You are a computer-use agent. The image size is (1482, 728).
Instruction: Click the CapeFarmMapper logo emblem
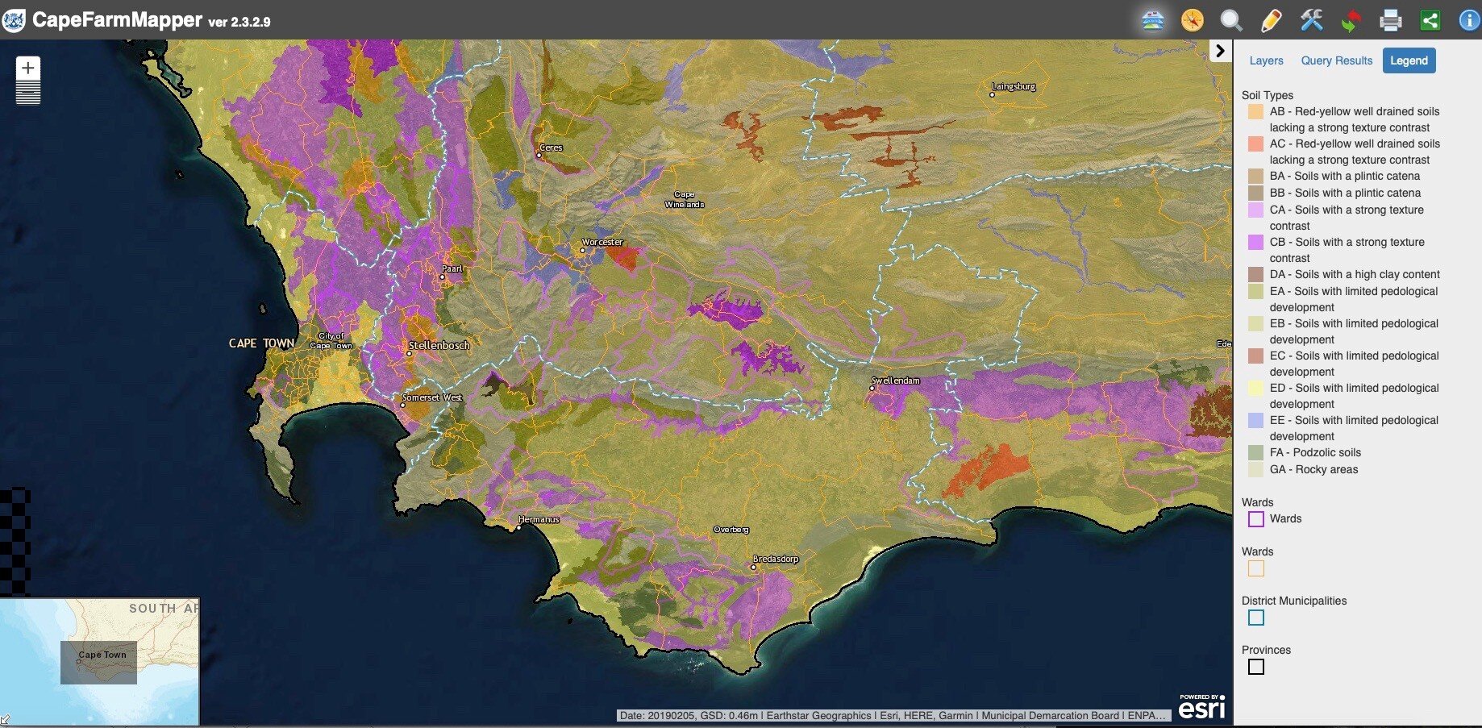pos(14,20)
